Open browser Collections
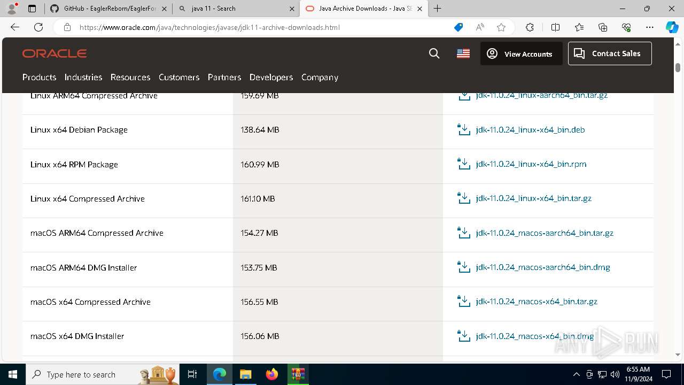Viewport: 684px width, 385px height. [603, 27]
